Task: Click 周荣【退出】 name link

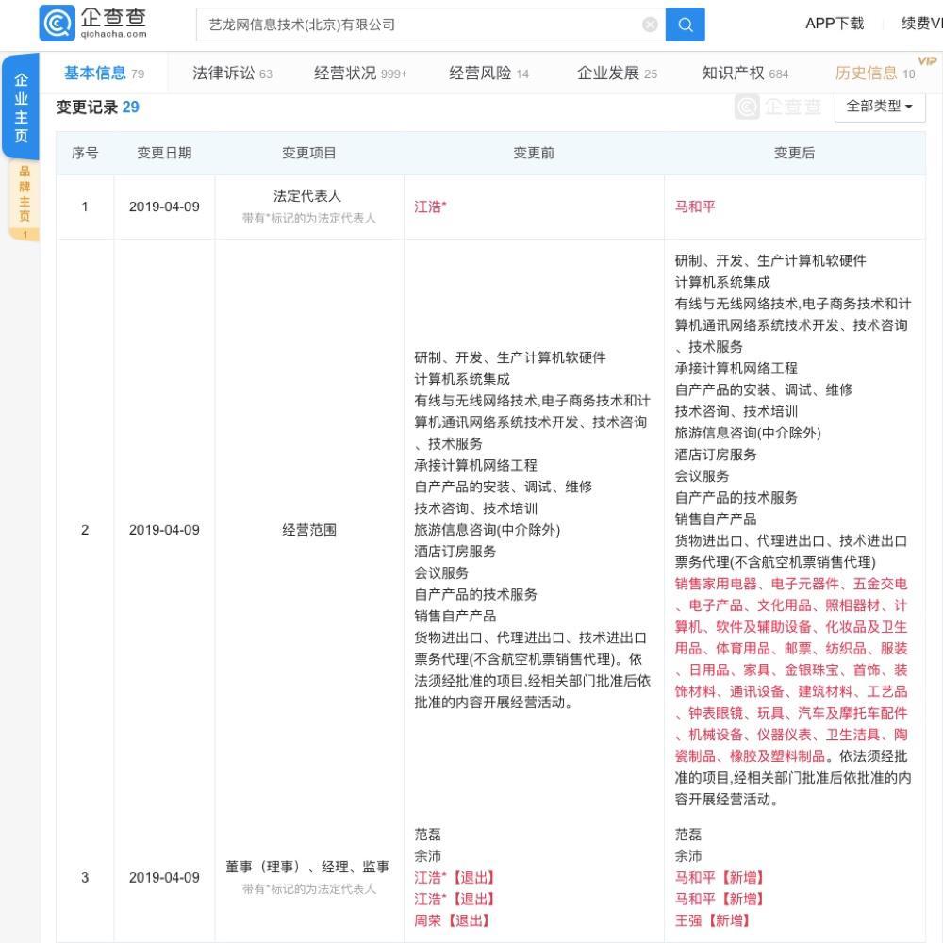Action: (x=453, y=920)
